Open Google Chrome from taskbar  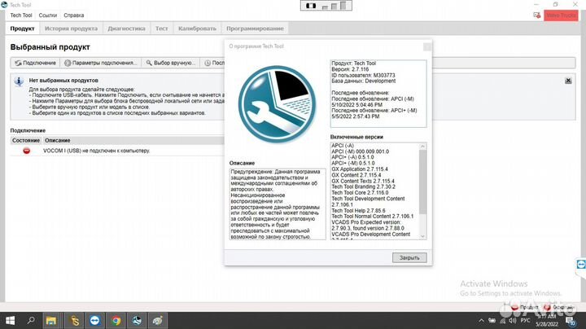click(x=116, y=320)
